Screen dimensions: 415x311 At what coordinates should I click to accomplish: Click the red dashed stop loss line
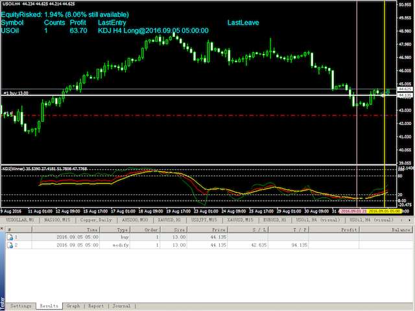coord(195,115)
